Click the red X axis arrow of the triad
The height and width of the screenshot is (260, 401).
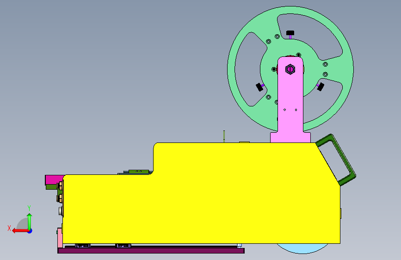pyautogui.click(x=20, y=231)
